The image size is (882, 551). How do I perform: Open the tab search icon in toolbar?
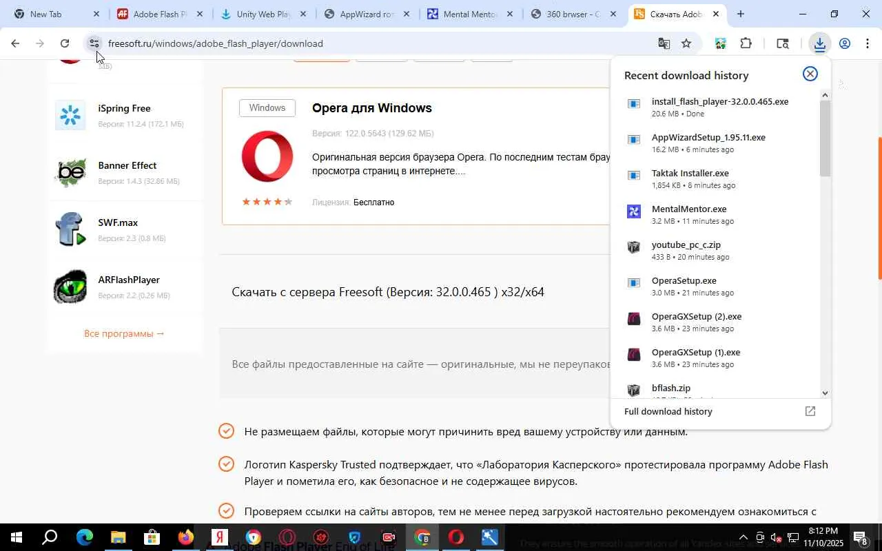click(x=782, y=43)
